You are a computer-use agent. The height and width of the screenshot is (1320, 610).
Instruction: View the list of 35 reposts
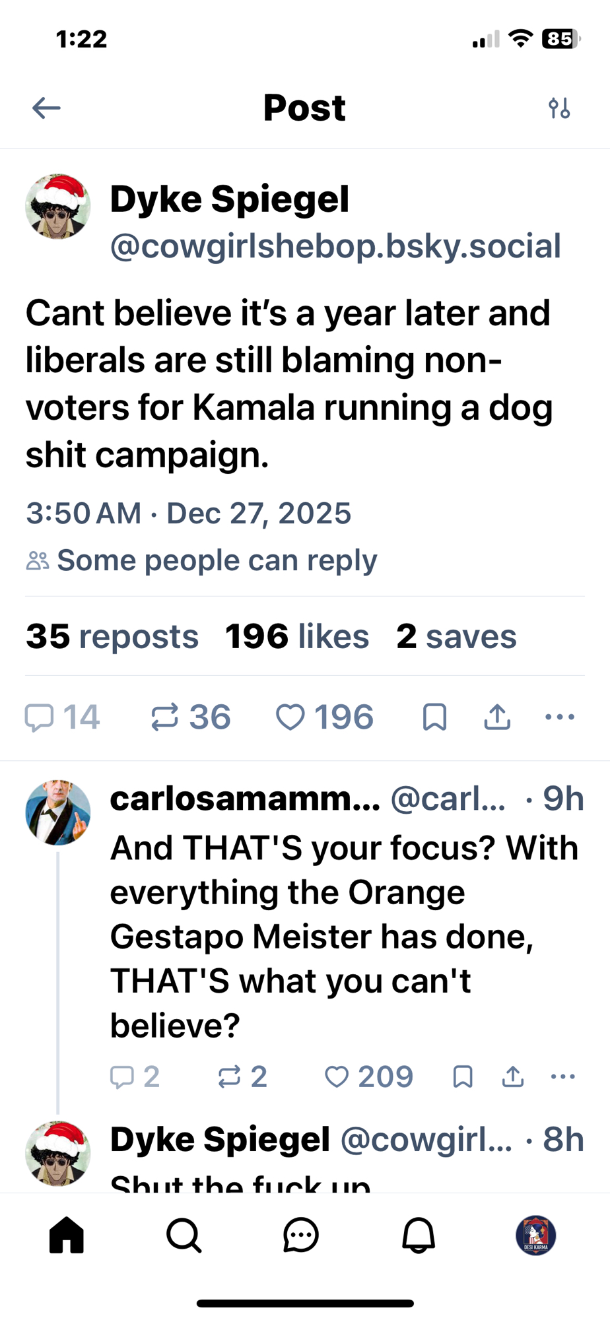click(112, 637)
